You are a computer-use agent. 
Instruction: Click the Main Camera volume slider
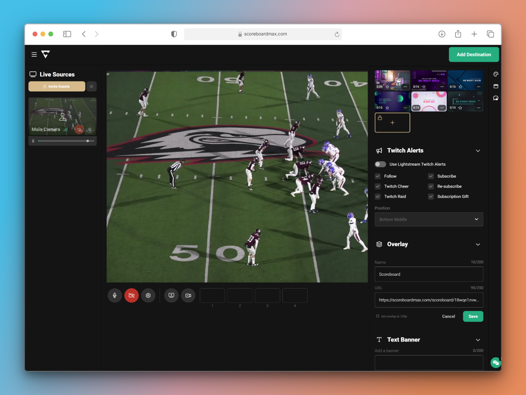pos(66,141)
